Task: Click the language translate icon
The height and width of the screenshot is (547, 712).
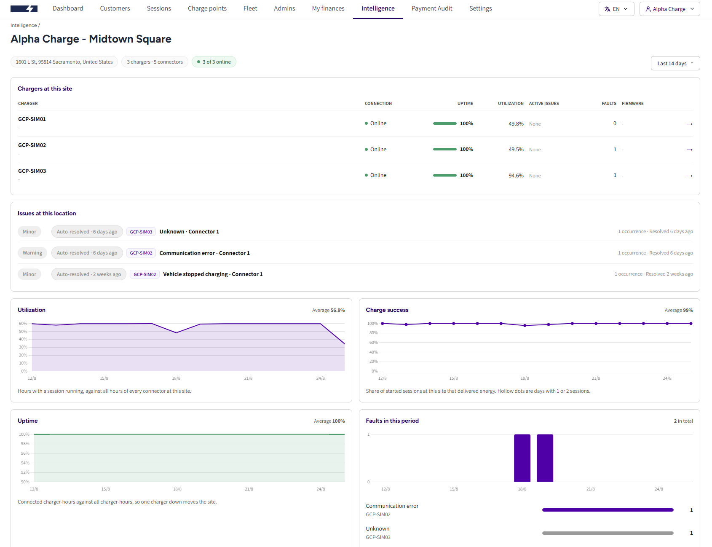Action: [607, 9]
